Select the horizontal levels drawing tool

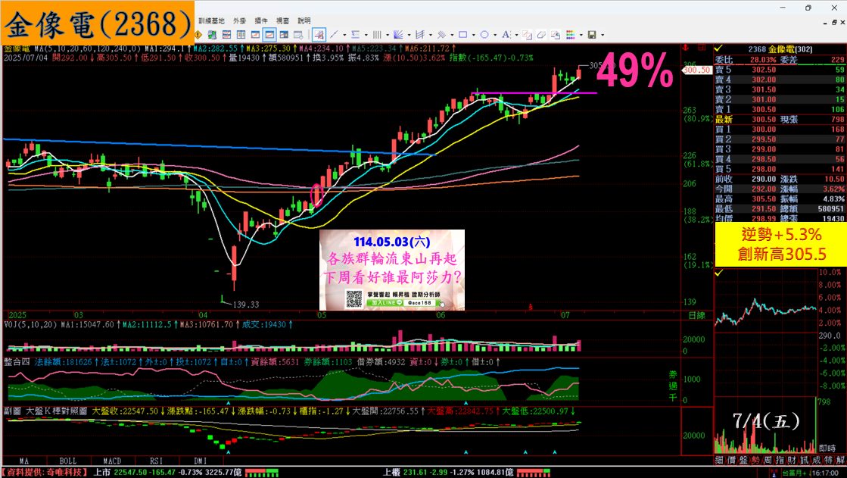pyautogui.click(x=355, y=35)
